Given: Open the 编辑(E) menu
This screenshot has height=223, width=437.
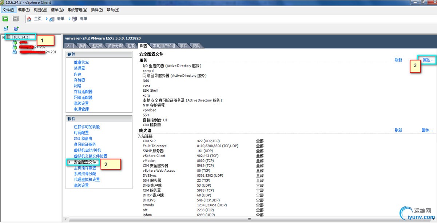Looking at the screenshot, I should (x=24, y=10).
